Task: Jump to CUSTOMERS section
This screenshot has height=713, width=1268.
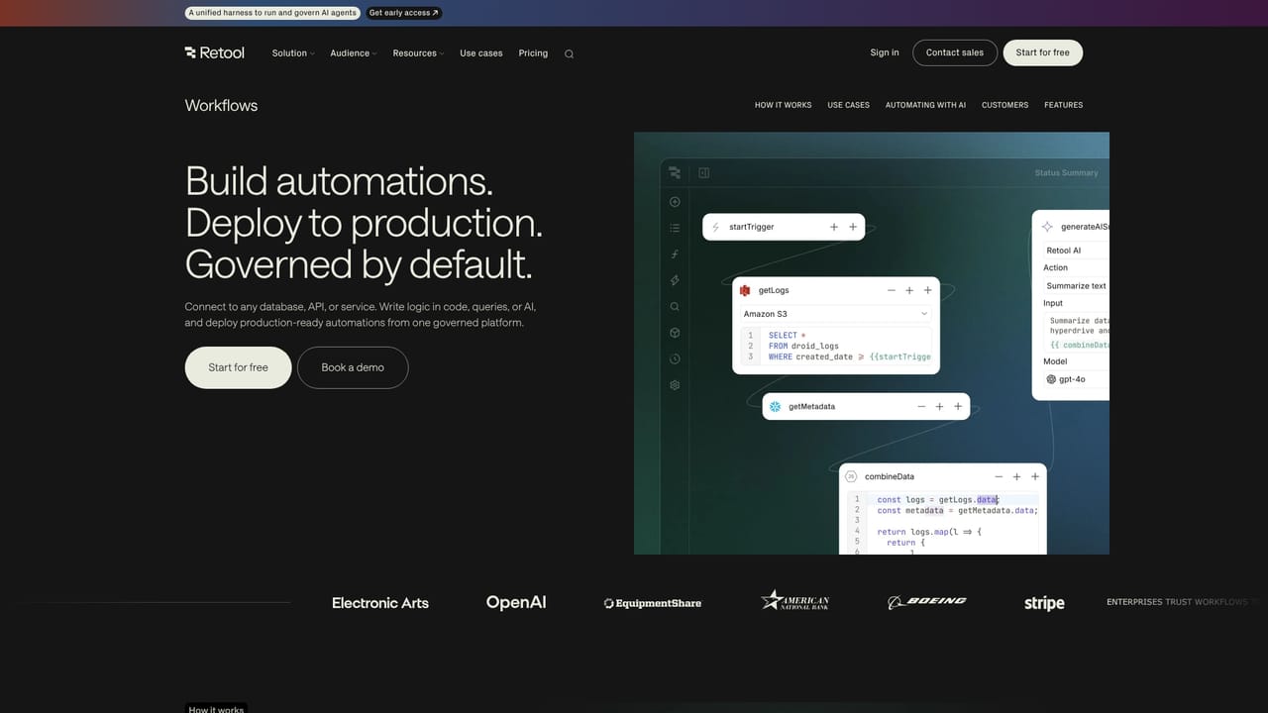Action: [x=1004, y=105]
